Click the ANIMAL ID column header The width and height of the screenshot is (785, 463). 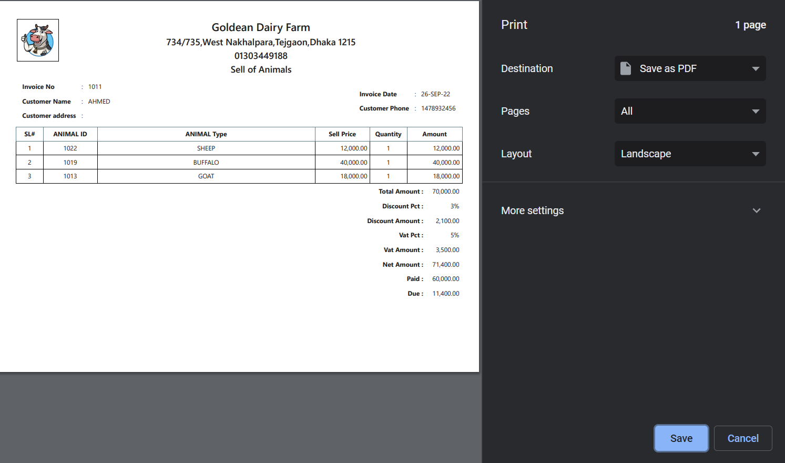click(x=70, y=134)
